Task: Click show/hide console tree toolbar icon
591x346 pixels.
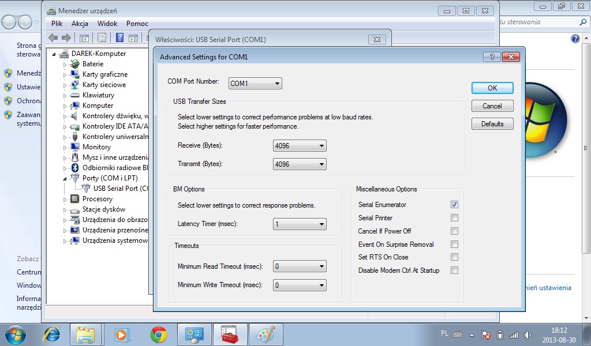Action: (84, 37)
